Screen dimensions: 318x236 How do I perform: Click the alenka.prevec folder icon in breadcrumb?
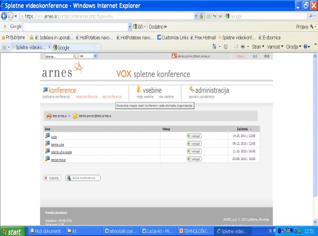(75, 116)
